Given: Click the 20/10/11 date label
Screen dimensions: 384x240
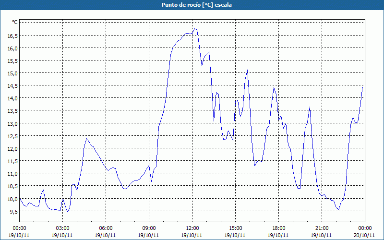Looking at the screenshot, I should (364, 235).
